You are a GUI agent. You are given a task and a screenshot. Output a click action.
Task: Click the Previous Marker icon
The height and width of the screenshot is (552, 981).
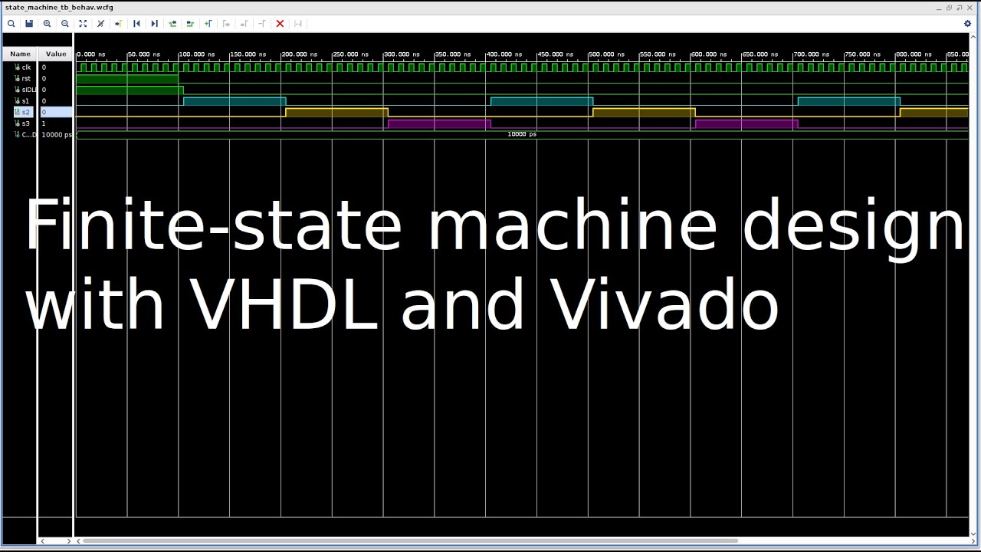[226, 24]
